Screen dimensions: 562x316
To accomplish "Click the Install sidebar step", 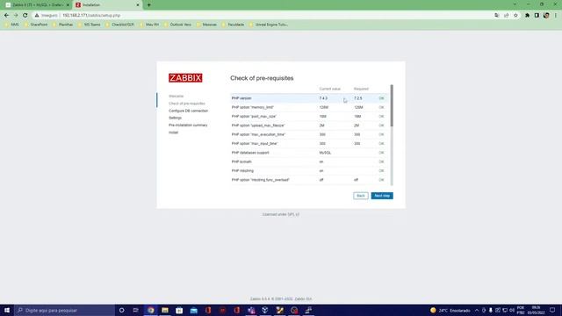I will 174,133.
